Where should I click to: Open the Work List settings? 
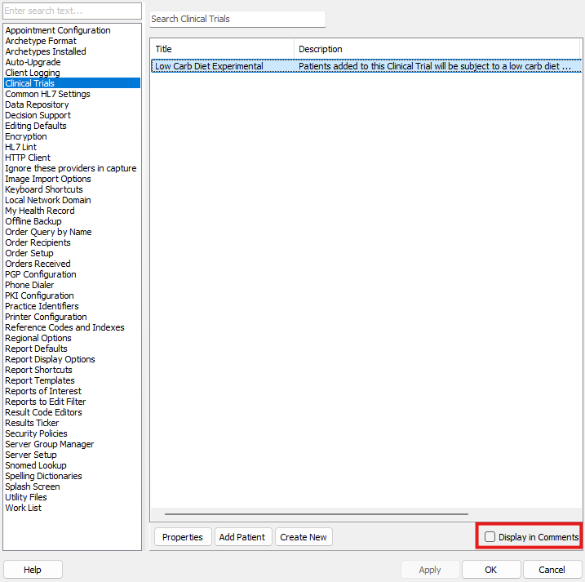pos(23,508)
